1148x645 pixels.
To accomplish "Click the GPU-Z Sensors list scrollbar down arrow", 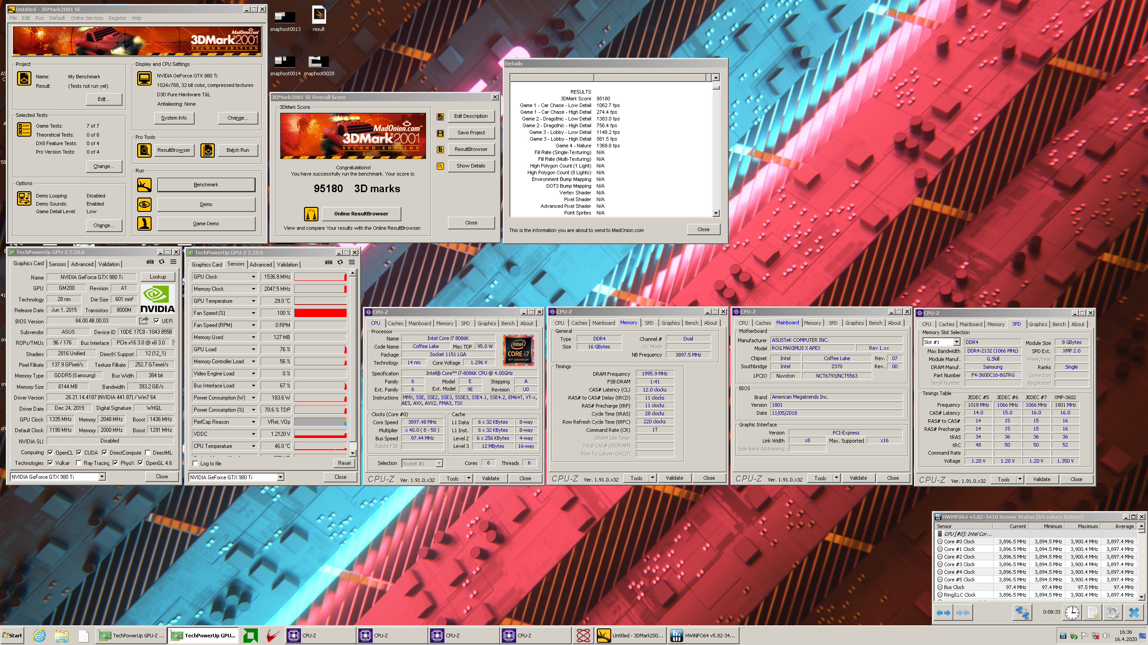I will [353, 453].
